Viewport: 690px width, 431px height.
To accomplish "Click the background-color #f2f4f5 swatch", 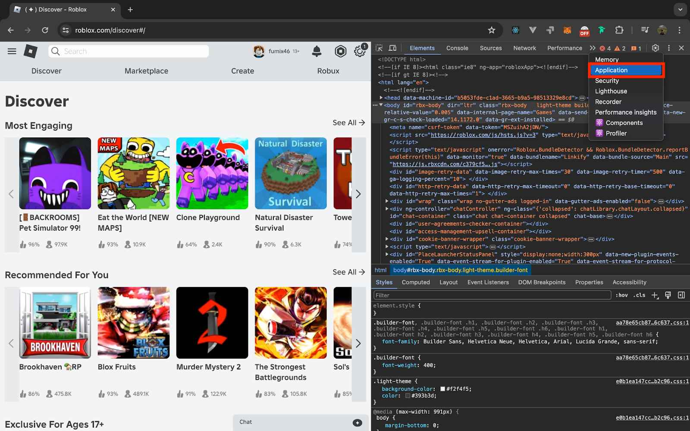I will (442, 389).
